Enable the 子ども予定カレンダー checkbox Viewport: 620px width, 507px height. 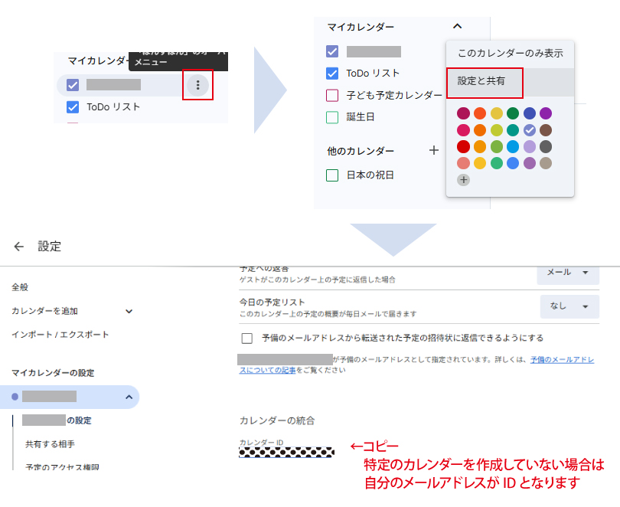(332, 96)
